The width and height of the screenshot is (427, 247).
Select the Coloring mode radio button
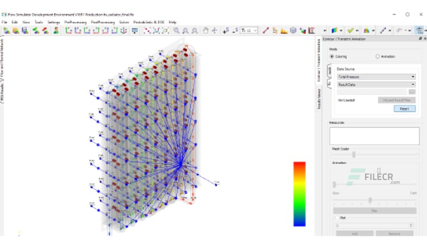(331, 56)
